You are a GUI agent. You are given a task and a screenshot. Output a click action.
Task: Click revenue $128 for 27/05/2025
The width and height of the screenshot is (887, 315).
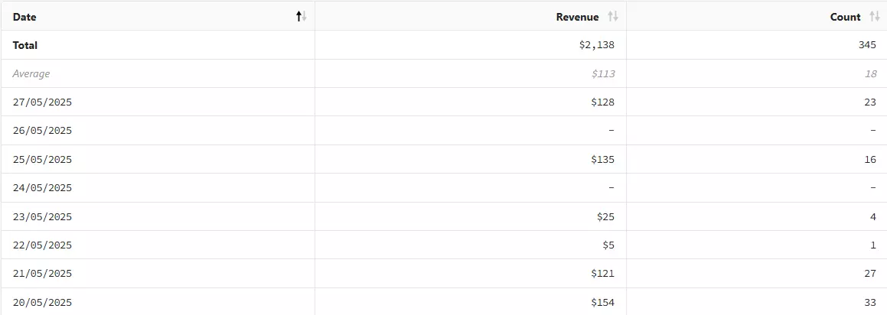pyautogui.click(x=602, y=102)
